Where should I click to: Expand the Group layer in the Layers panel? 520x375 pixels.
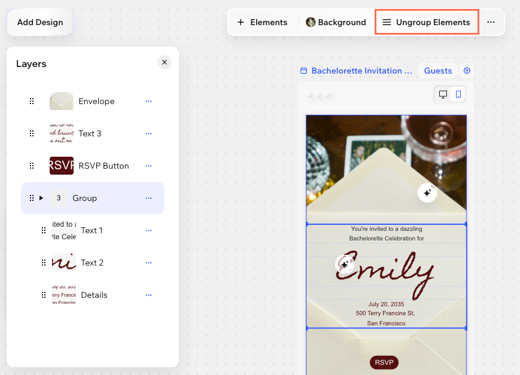(41, 198)
